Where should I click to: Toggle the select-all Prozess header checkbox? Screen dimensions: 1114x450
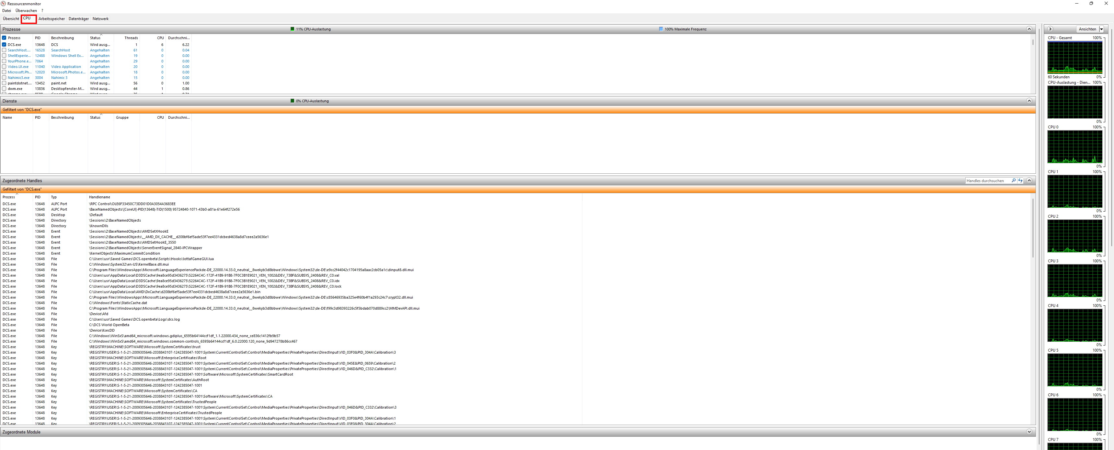coord(4,38)
